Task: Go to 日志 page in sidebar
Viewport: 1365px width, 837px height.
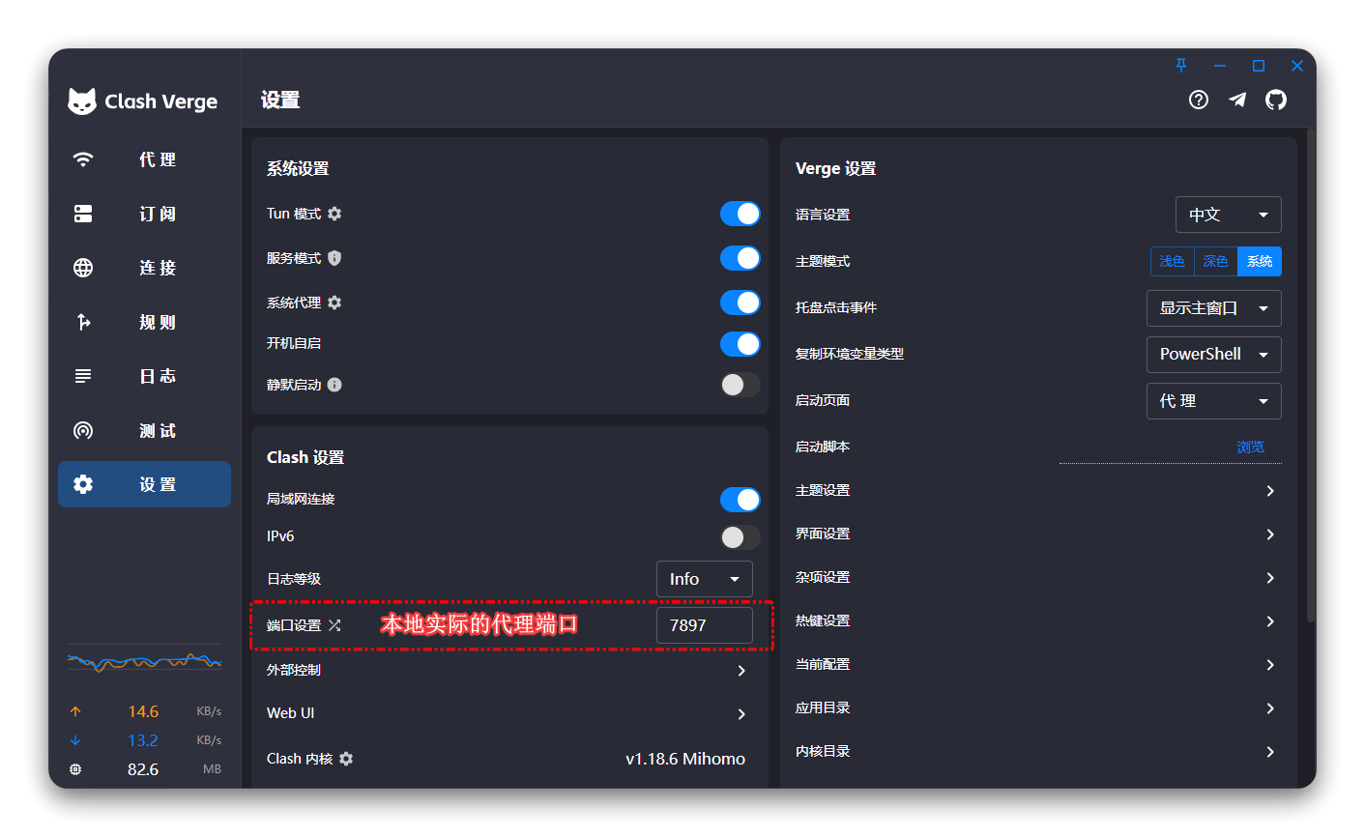Action: click(144, 376)
